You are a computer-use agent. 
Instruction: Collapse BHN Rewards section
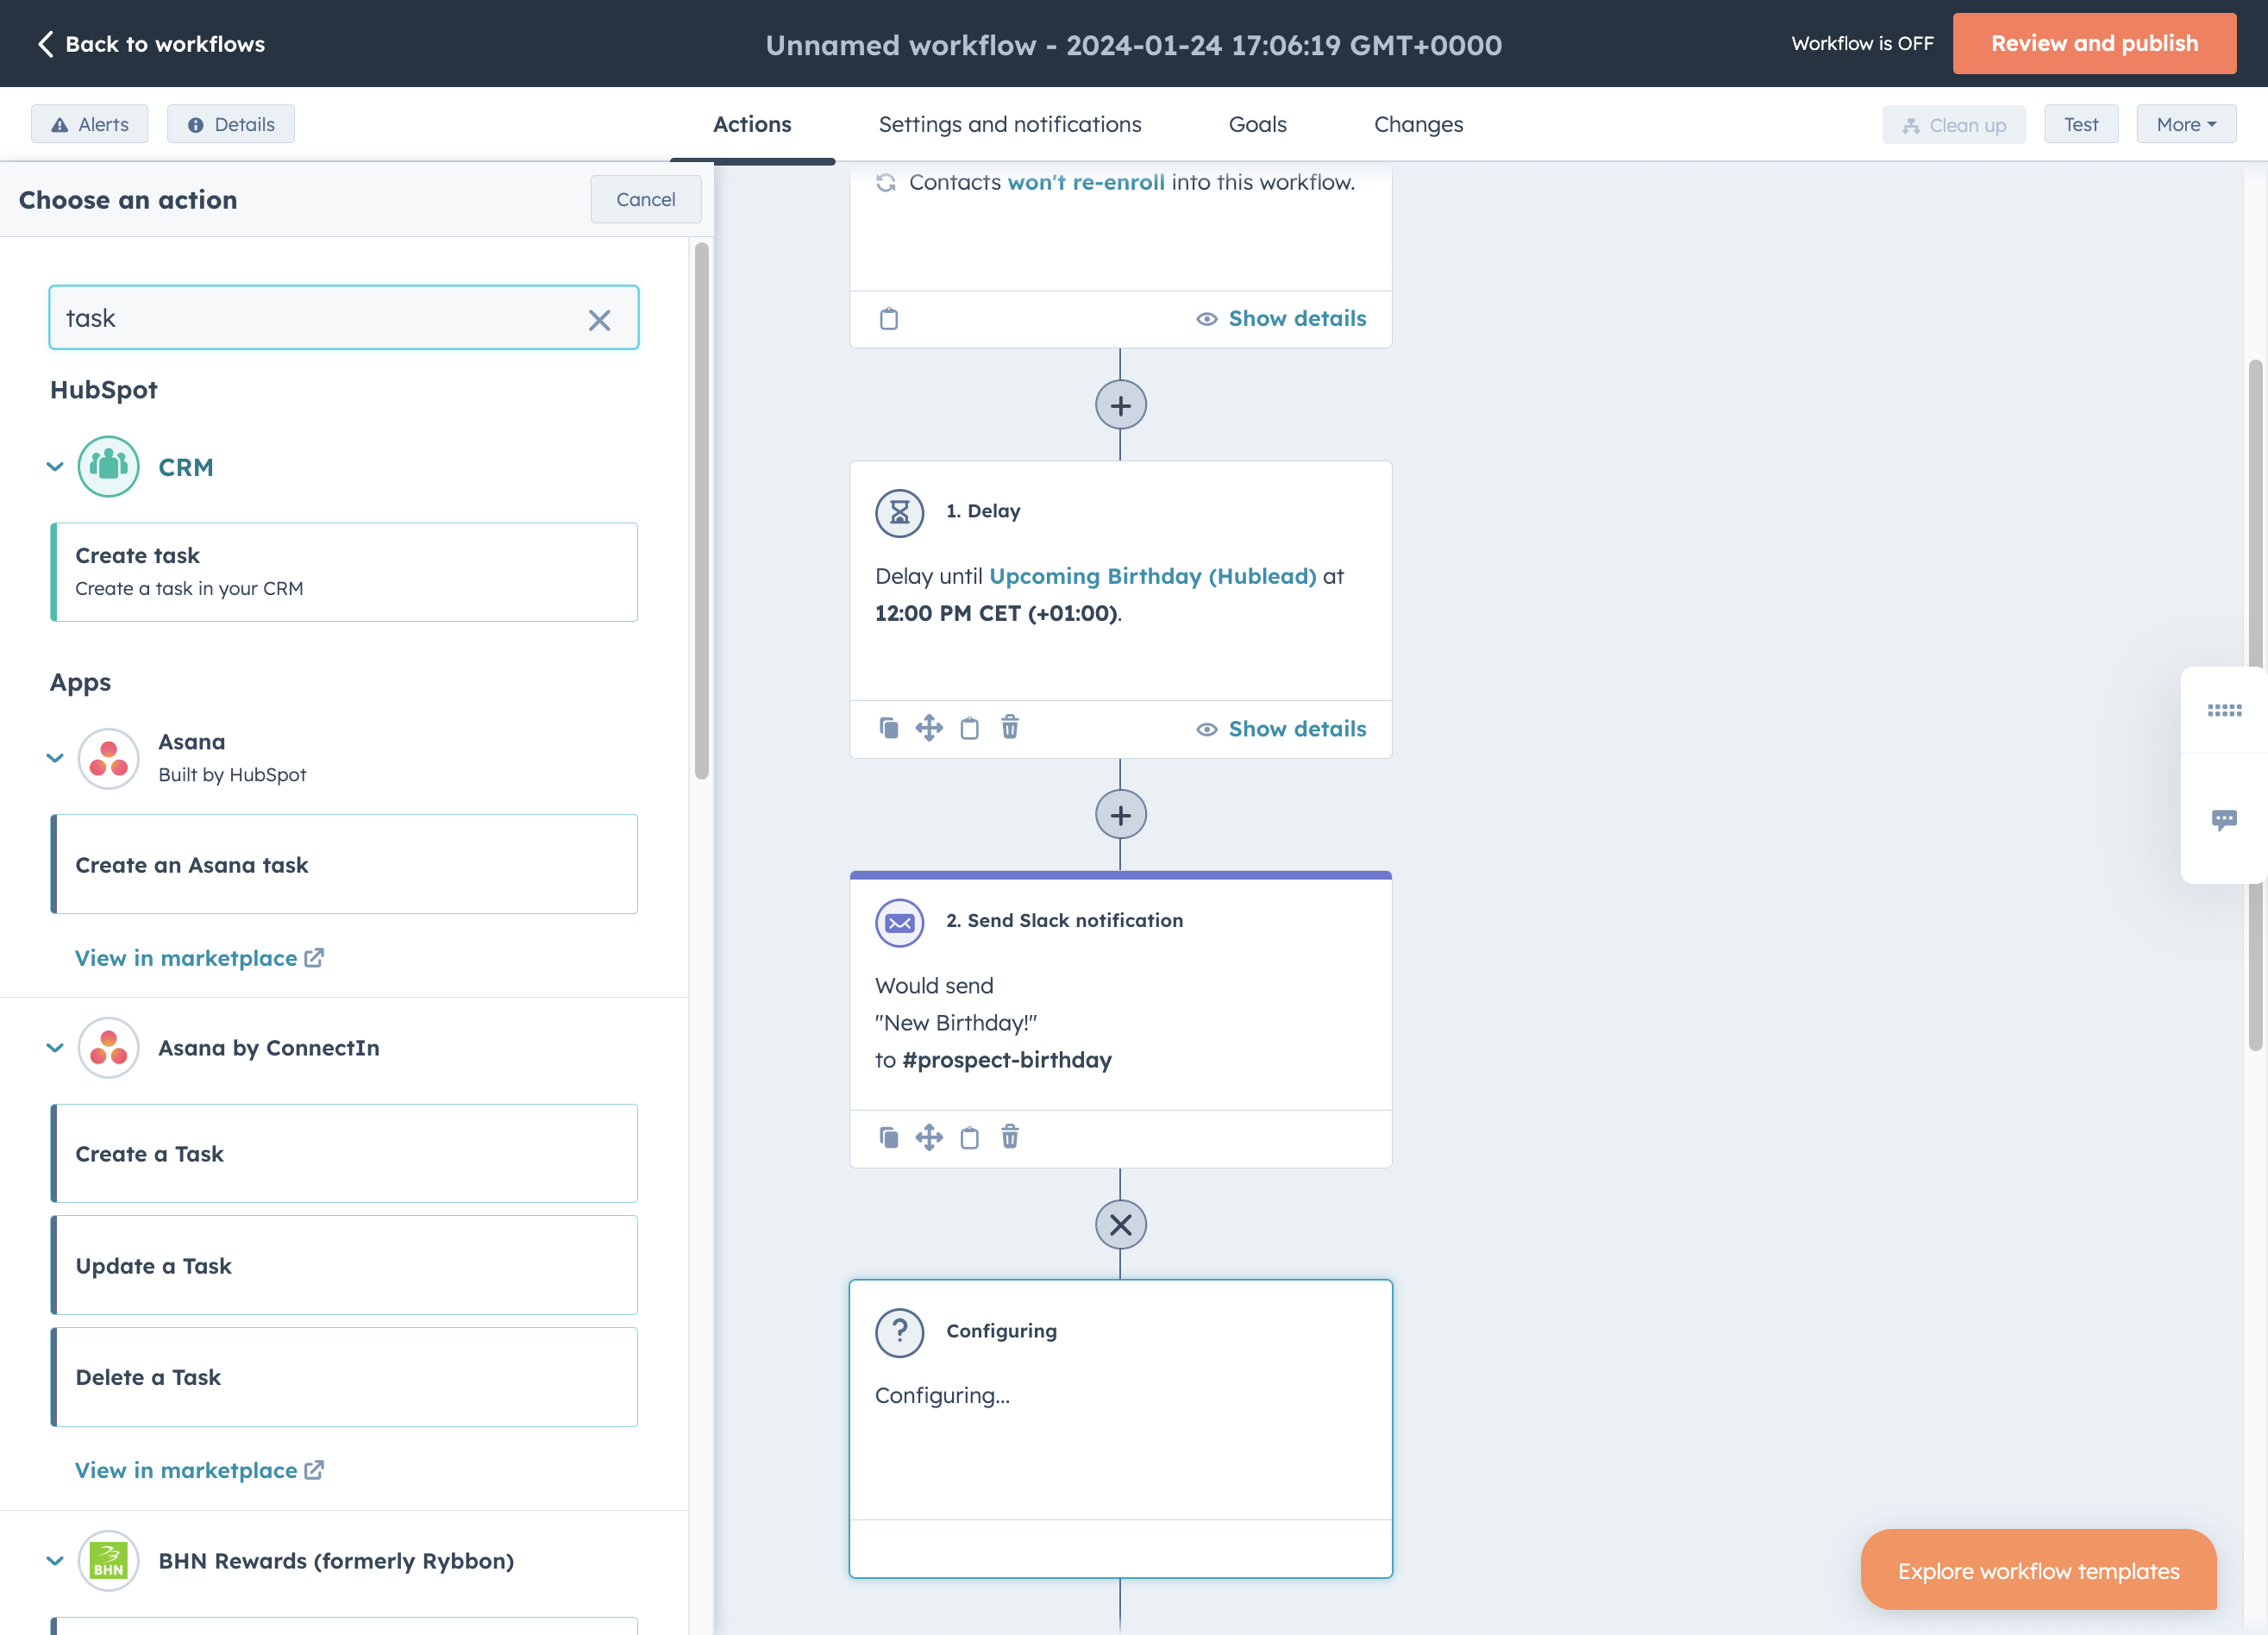point(55,1561)
